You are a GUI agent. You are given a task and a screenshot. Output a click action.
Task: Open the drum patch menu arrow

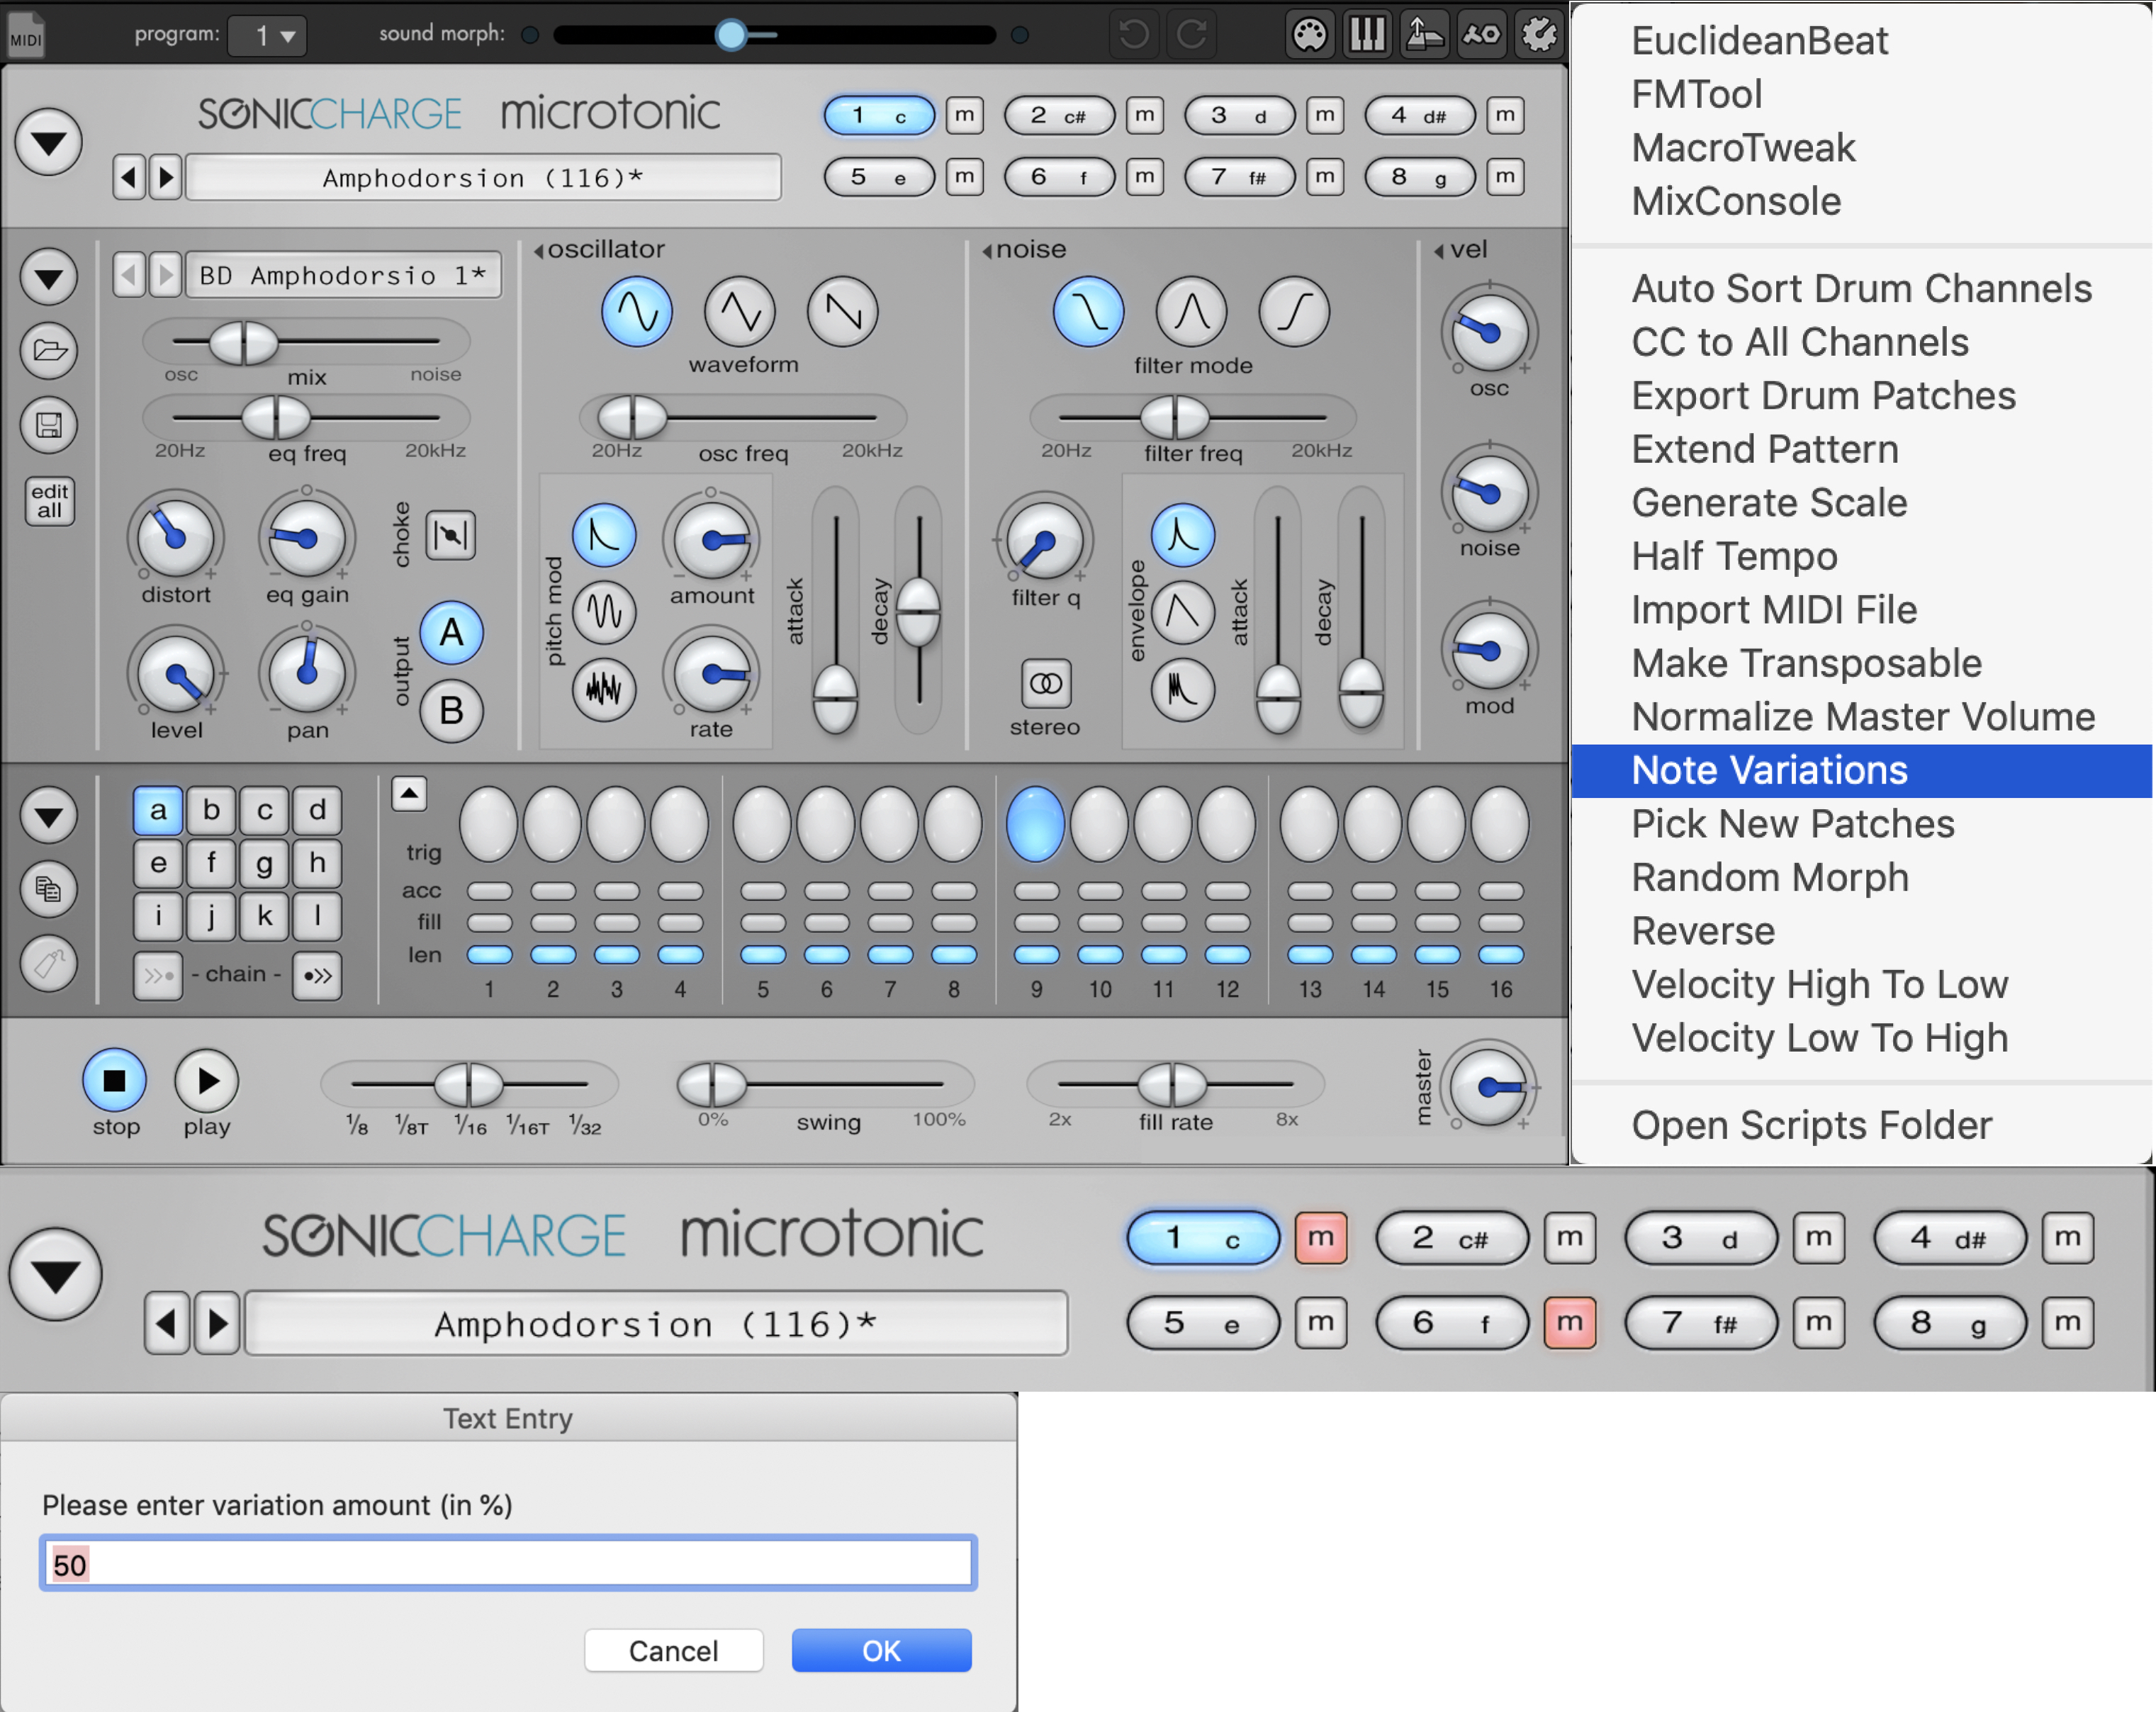(x=49, y=277)
